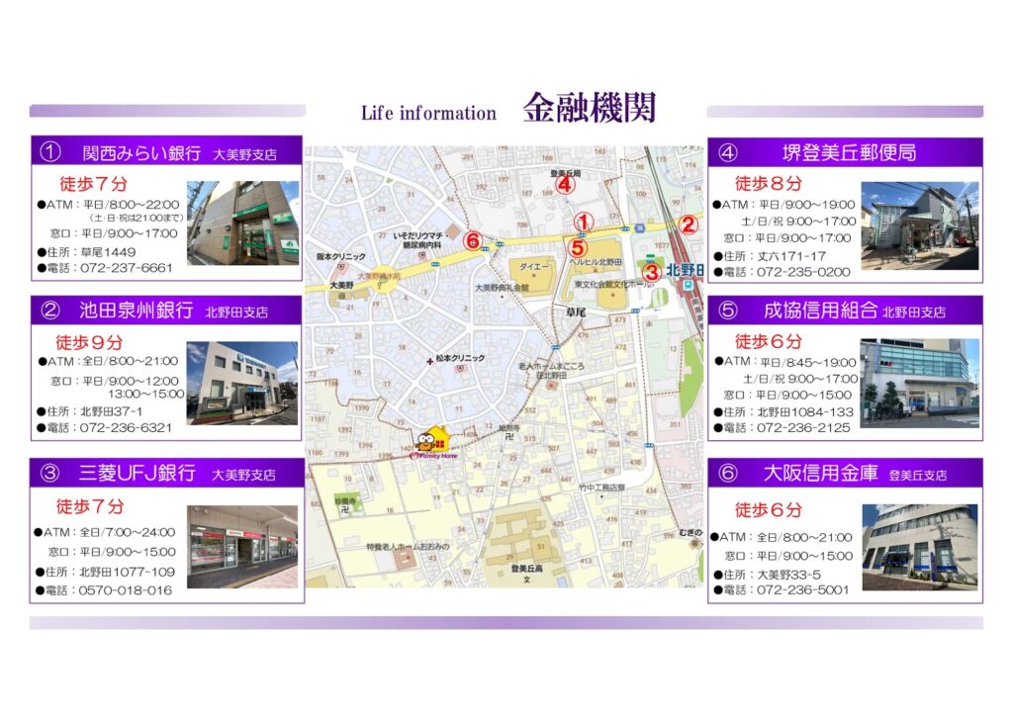Screen dimensions: 1013x716
Task: Click the 草尾 area label on map
Action: (x=576, y=313)
